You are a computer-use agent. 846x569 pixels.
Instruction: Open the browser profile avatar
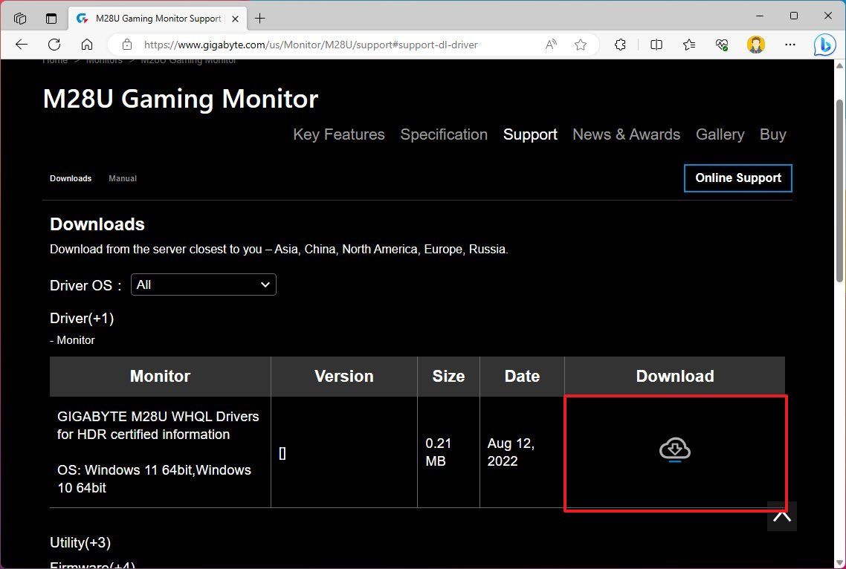(x=756, y=45)
